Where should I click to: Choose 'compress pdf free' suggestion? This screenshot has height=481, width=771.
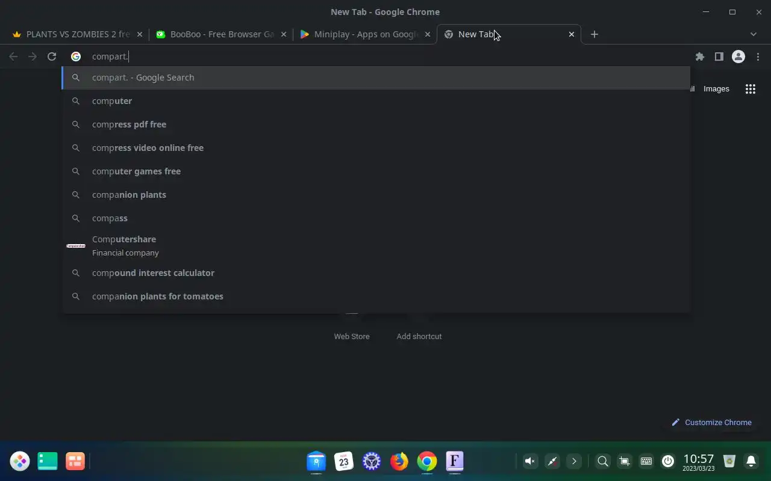(376, 124)
